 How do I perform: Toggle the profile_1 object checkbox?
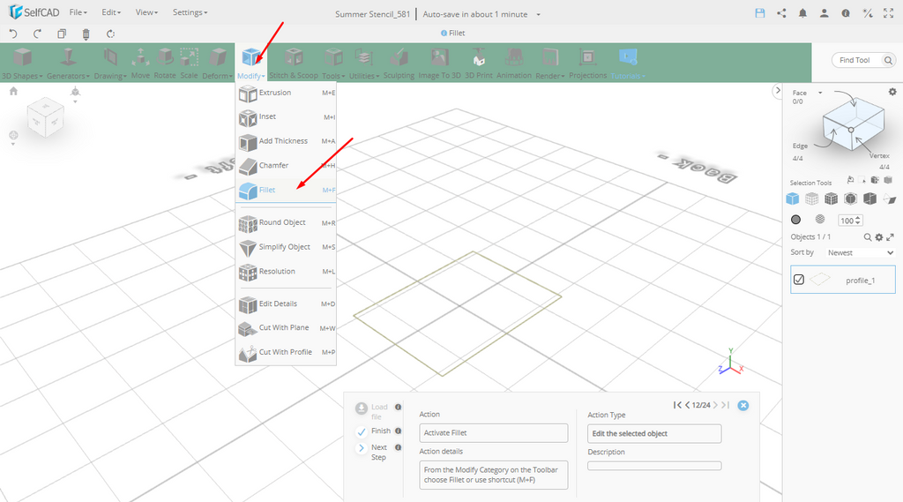point(799,280)
